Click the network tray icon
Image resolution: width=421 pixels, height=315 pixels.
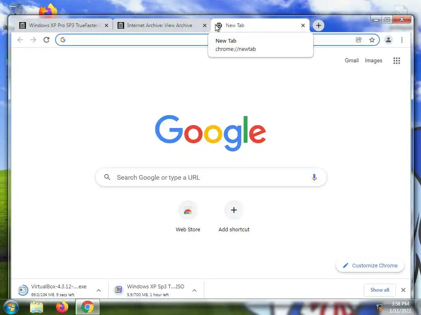(379, 307)
